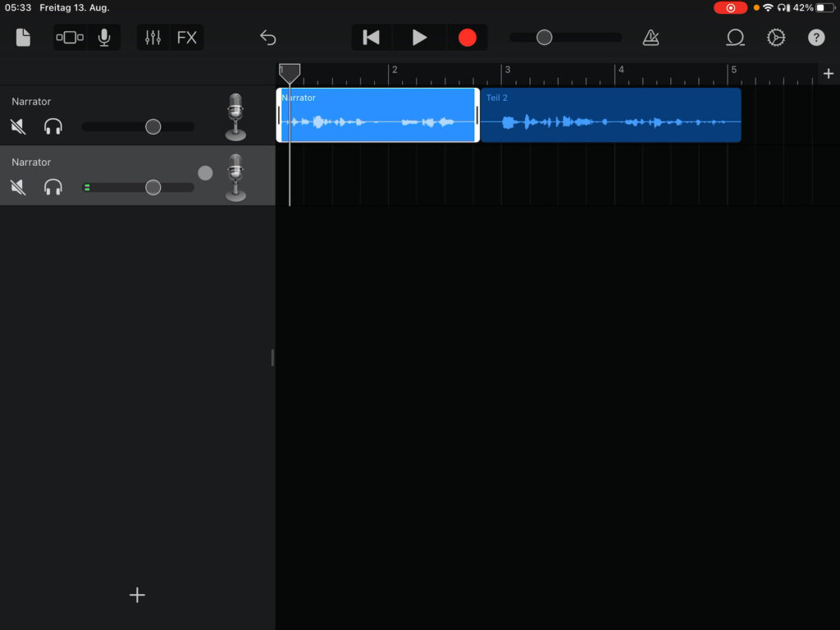Show the help question mark overlay
Screen dimensions: 840x630
click(x=816, y=38)
